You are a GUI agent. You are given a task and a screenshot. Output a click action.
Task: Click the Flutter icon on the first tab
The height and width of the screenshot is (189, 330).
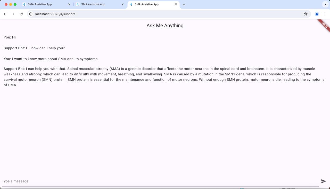[24, 4]
